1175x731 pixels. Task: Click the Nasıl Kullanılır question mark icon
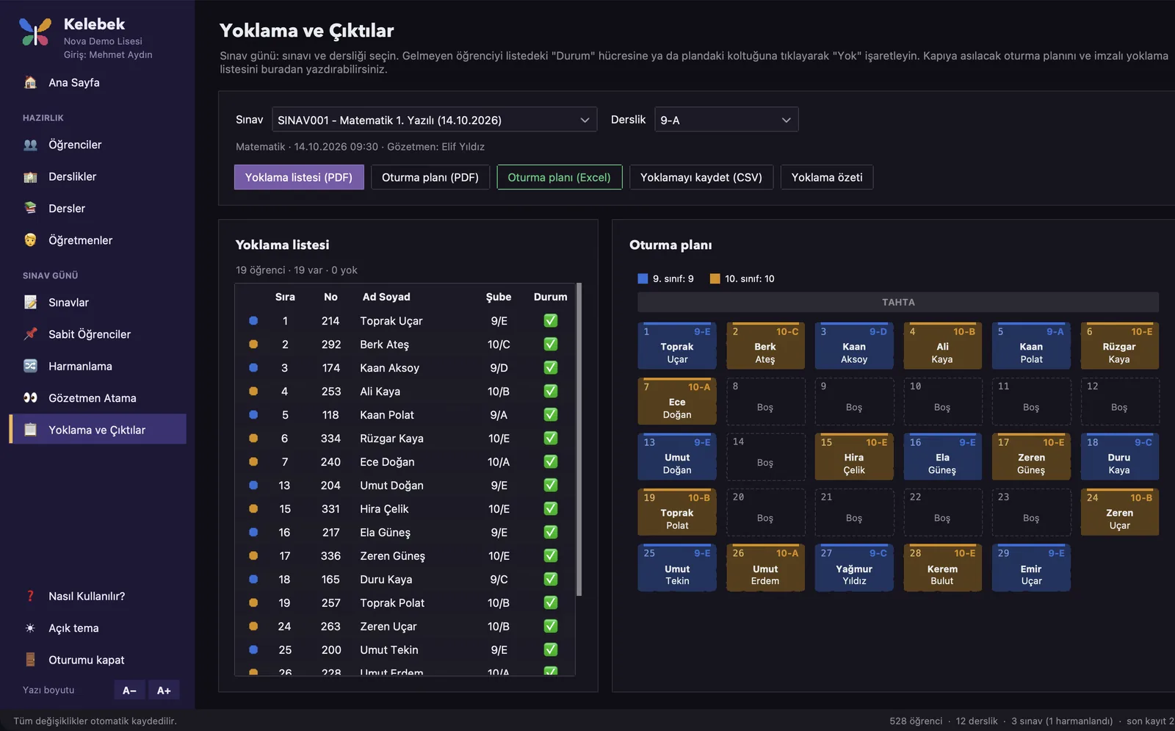pyautogui.click(x=30, y=597)
